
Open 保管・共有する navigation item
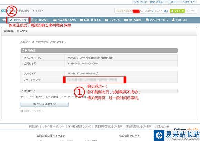[91, 20]
